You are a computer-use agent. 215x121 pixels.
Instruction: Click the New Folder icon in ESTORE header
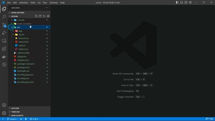click(40, 16)
